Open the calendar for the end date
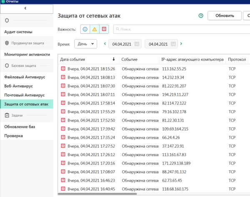 pyautogui.click(x=173, y=44)
